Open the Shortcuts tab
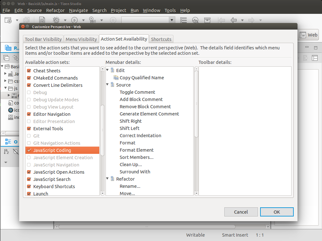The image size is (322, 241). pos(161,39)
